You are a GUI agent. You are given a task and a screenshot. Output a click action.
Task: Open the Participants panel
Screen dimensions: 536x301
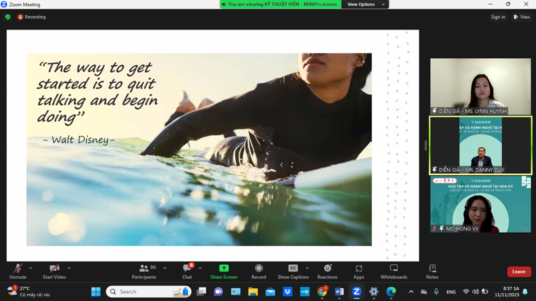144,271
